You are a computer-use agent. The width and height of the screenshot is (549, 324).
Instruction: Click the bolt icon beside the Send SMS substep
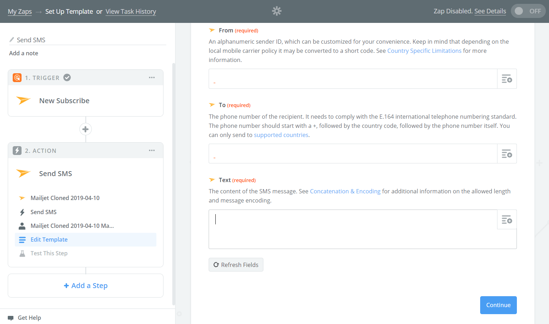(22, 212)
